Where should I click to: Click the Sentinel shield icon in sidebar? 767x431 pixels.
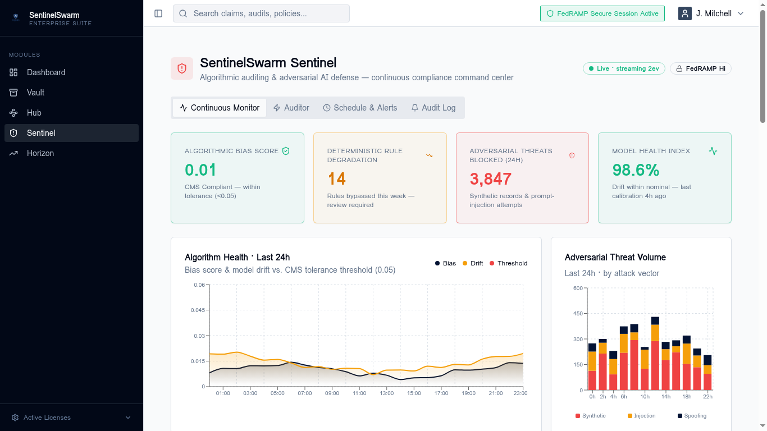pyautogui.click(x=13, y=133)
